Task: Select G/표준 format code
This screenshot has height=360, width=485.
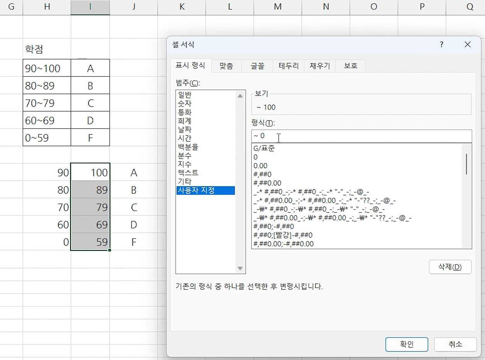Action: pyautogui.click(x=357, y=148)
